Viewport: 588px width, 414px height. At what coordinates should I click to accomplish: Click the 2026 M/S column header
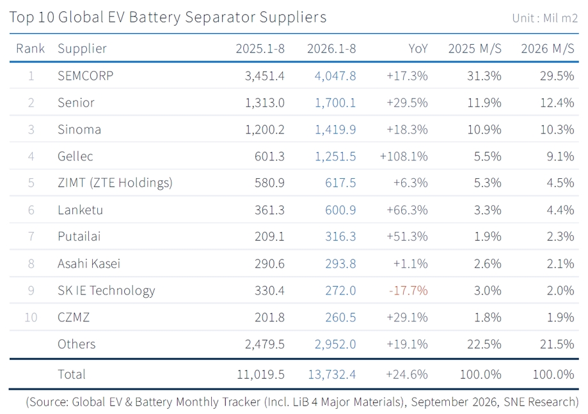(x=548, y=49)
